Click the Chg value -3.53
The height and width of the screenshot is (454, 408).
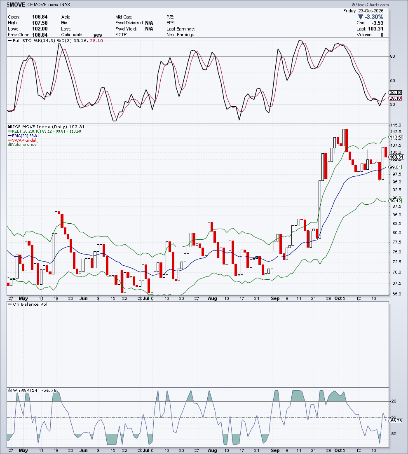378,23
